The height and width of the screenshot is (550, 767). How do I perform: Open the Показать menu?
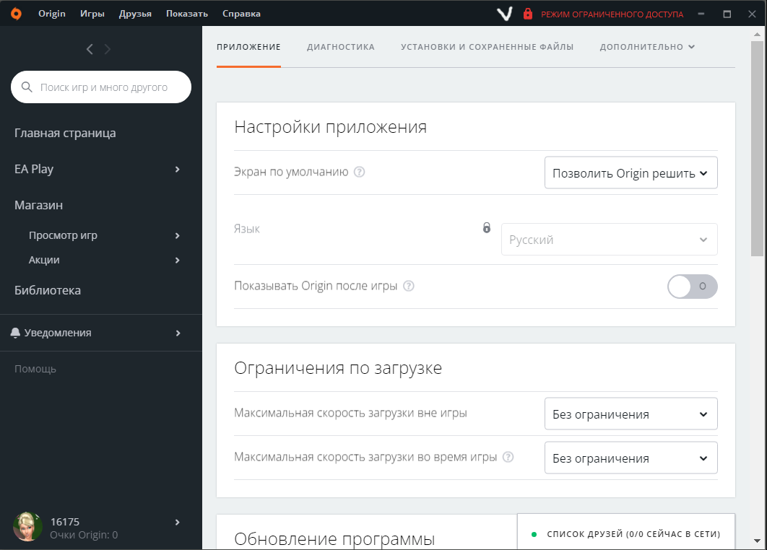[x=187, y=14]
